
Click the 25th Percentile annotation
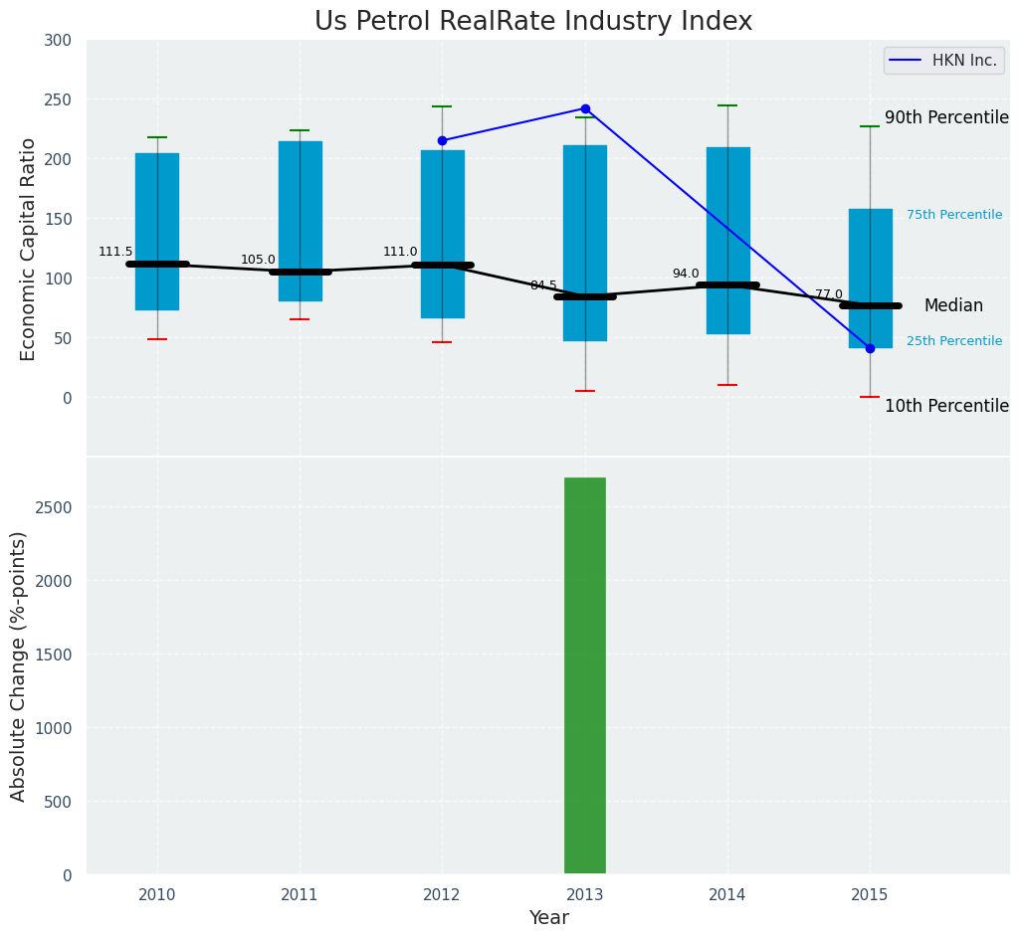[x=954, y=341]
